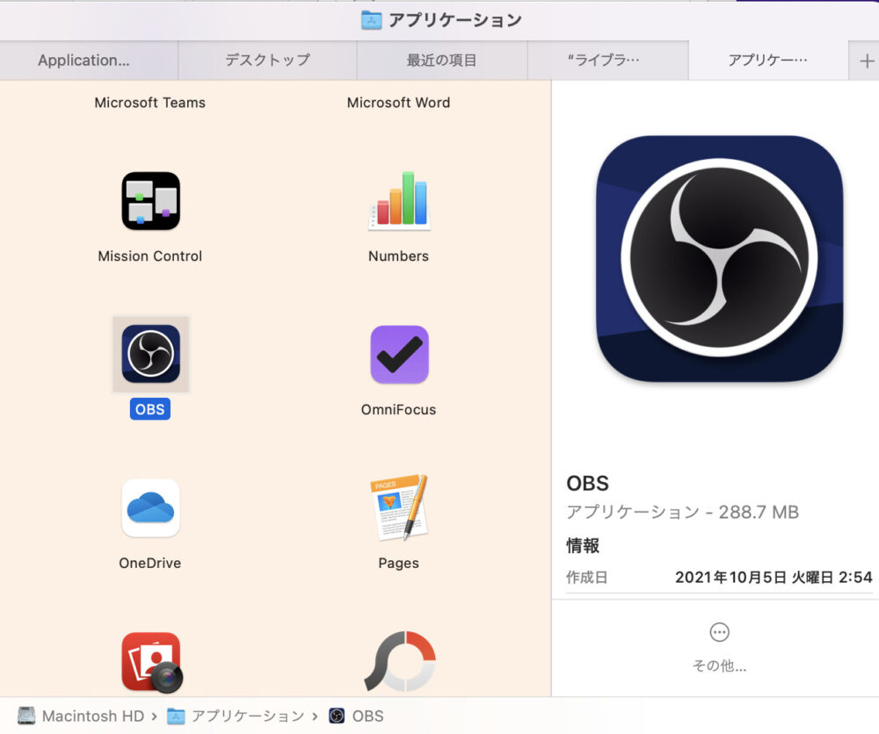The width and height of the screenshot is (879, 734).
Task: Select the Pages app icon
Action: [x=399, y=507]
